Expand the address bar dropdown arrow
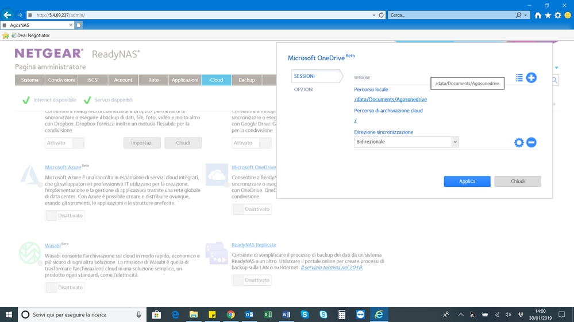 pos(373,15)
